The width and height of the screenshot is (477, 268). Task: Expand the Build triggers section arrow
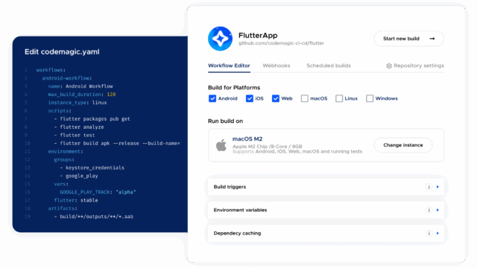click(x=437, y=187)
